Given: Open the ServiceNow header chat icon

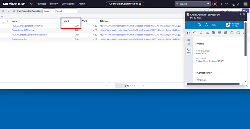Looking at the screenshot, I should click(221, 4).
